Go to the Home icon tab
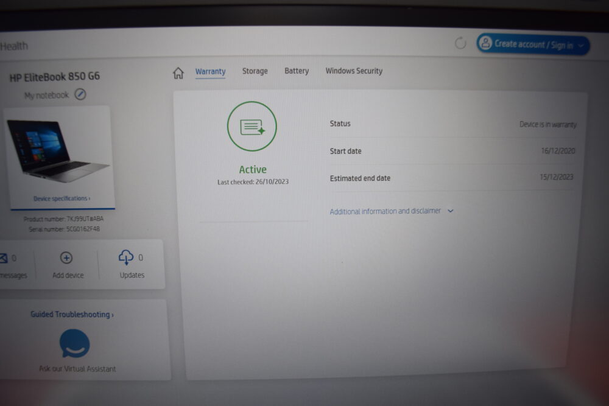609x406 pixels. 178,72
